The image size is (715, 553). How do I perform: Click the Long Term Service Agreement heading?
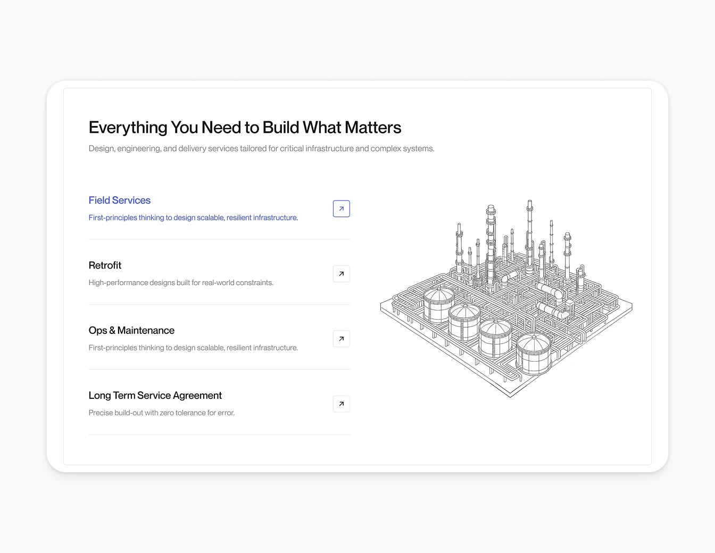click(x=155, y=395)
